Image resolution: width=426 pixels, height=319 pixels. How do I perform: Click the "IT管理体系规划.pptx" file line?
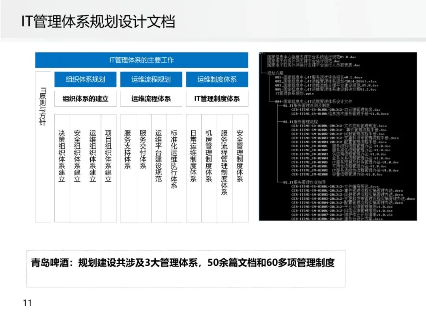click(x=294, y=93)
